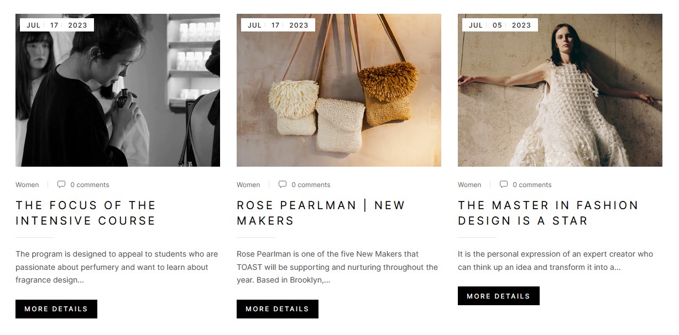The height and width of the screenshot is (335, 679).
Task: Open 'Rose Pearlman | New Makers' title
Action: coord(321,213)
